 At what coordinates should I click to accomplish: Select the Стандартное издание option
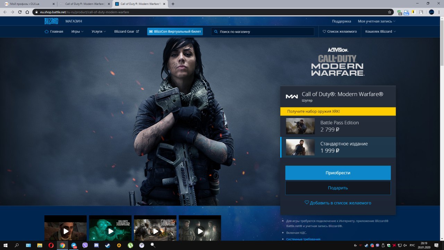point(338,147)
